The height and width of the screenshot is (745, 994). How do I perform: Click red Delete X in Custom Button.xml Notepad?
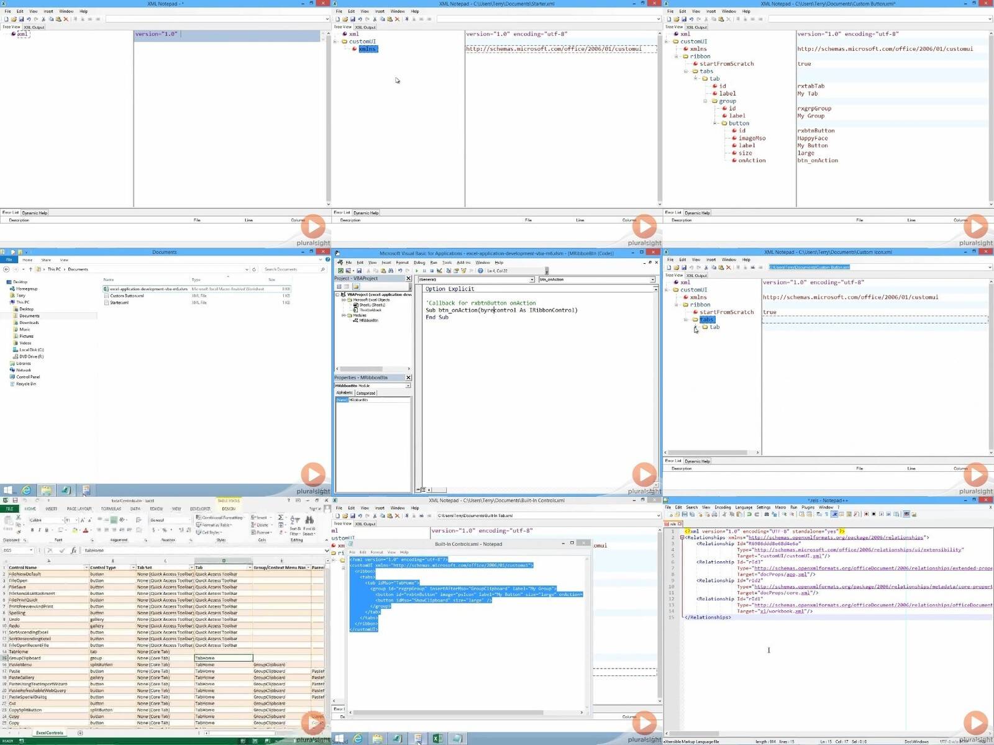(x=729, y=19)
